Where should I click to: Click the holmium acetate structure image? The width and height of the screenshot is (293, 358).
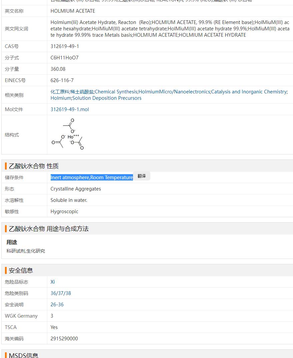coord(68,134)
